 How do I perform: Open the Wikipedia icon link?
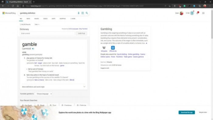point(104,48)
